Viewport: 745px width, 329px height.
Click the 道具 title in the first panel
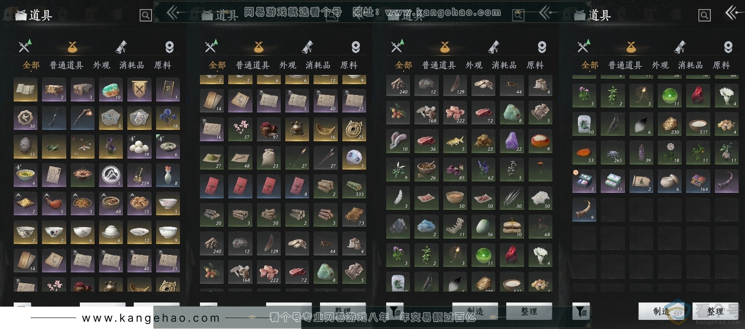[x=41, y=16]
